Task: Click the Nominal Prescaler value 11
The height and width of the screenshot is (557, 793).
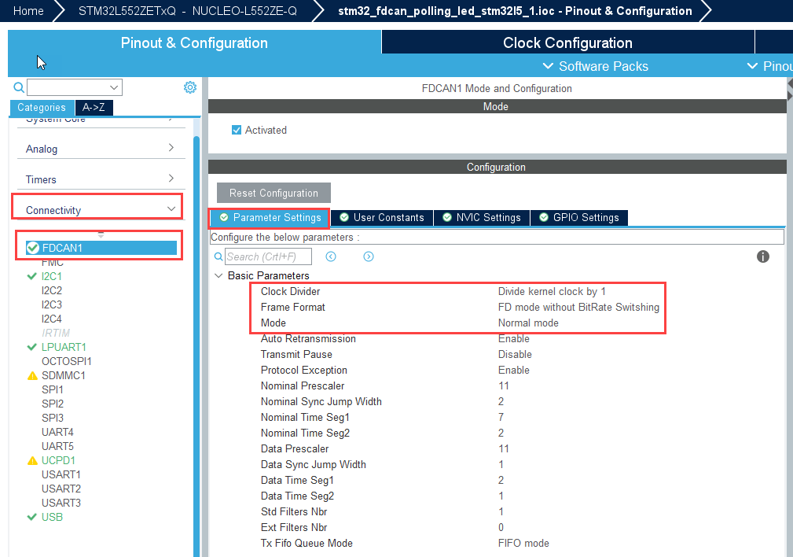Action: tap(504, 385)
